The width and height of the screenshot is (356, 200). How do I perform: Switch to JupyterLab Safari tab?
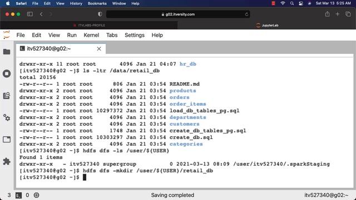267,25
